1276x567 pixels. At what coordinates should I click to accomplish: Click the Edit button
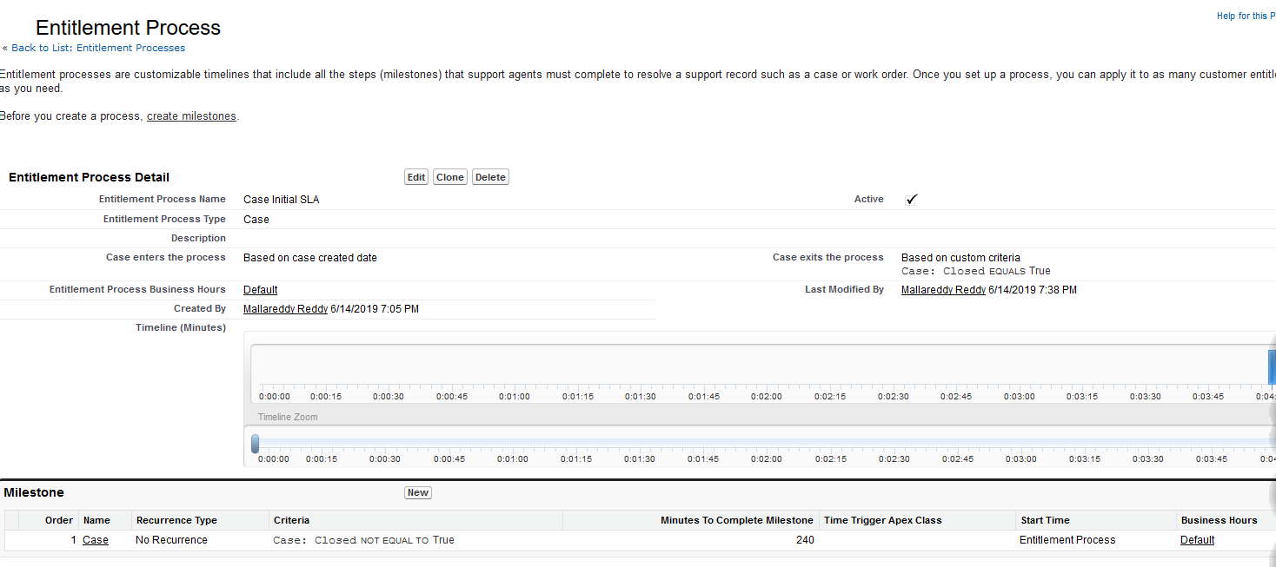tap(415, 176)
